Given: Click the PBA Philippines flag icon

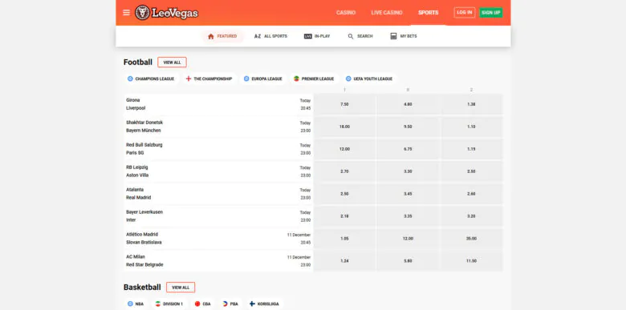Looking at the screenshot, I should point(226,304).
